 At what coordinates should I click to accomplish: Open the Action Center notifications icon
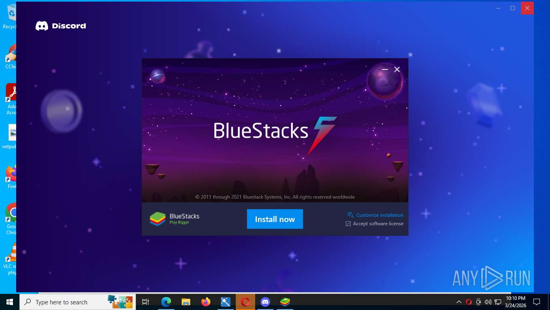pos(537,302)
